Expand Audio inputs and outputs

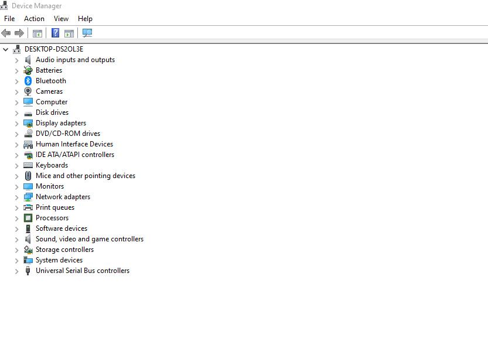click(x=17, y=60)
